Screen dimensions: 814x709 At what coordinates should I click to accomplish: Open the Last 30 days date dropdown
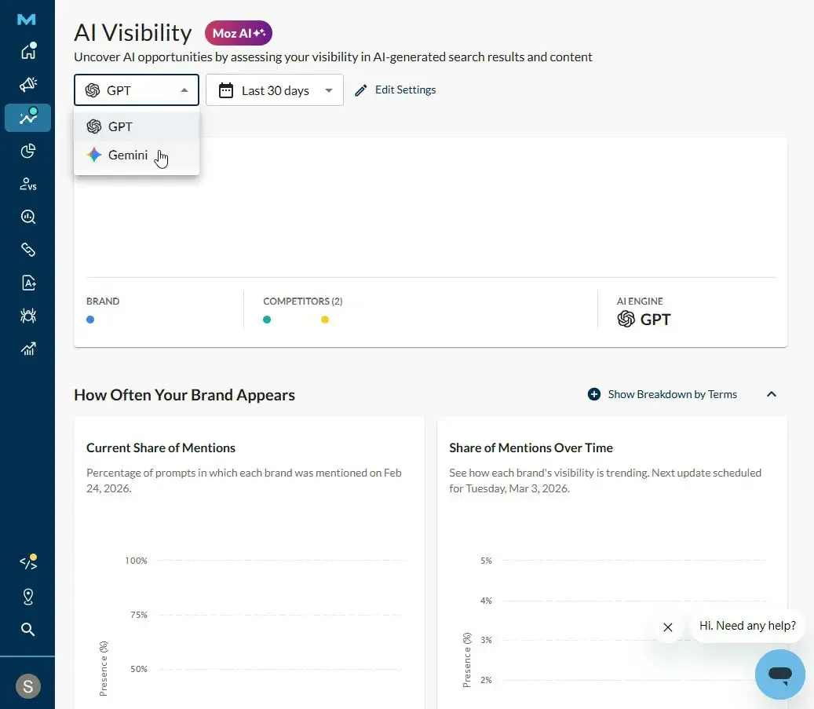click(x=275, y=90)
